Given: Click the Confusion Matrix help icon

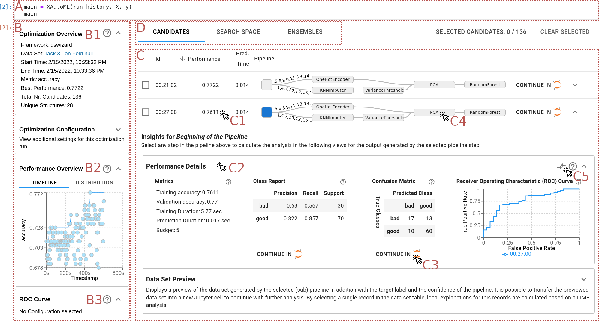Looking at the screenshot, I should (x=432, y=182).
